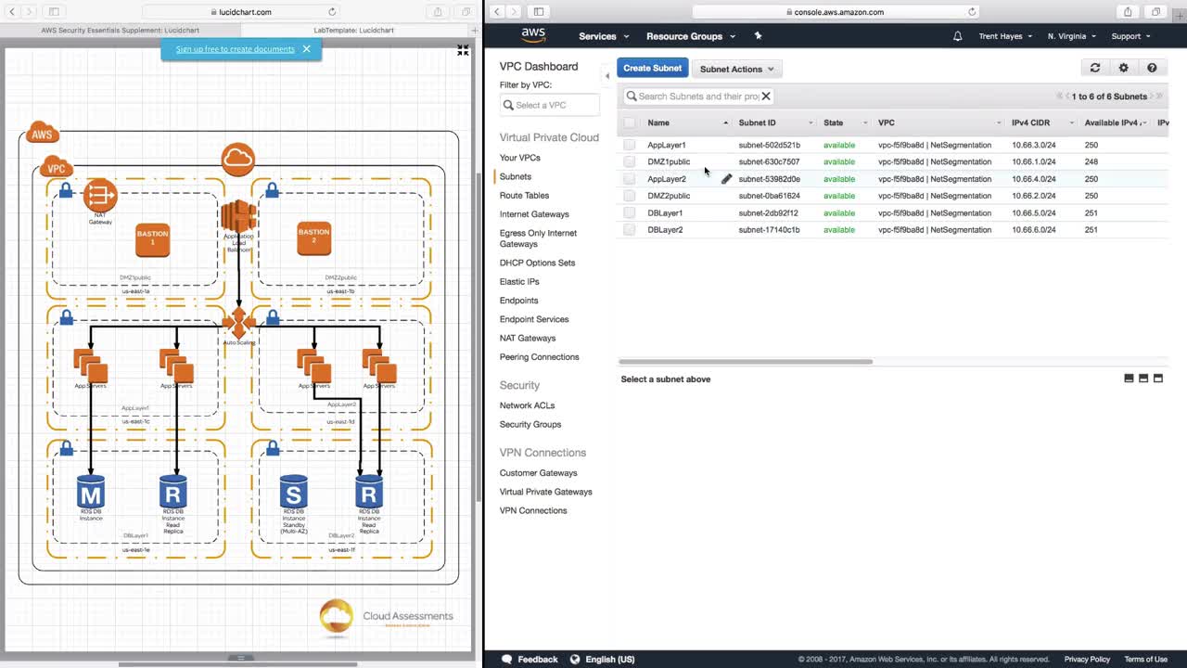Close the Lucidchart sign up banner
1187x668 pixels.
coord(307,49)
